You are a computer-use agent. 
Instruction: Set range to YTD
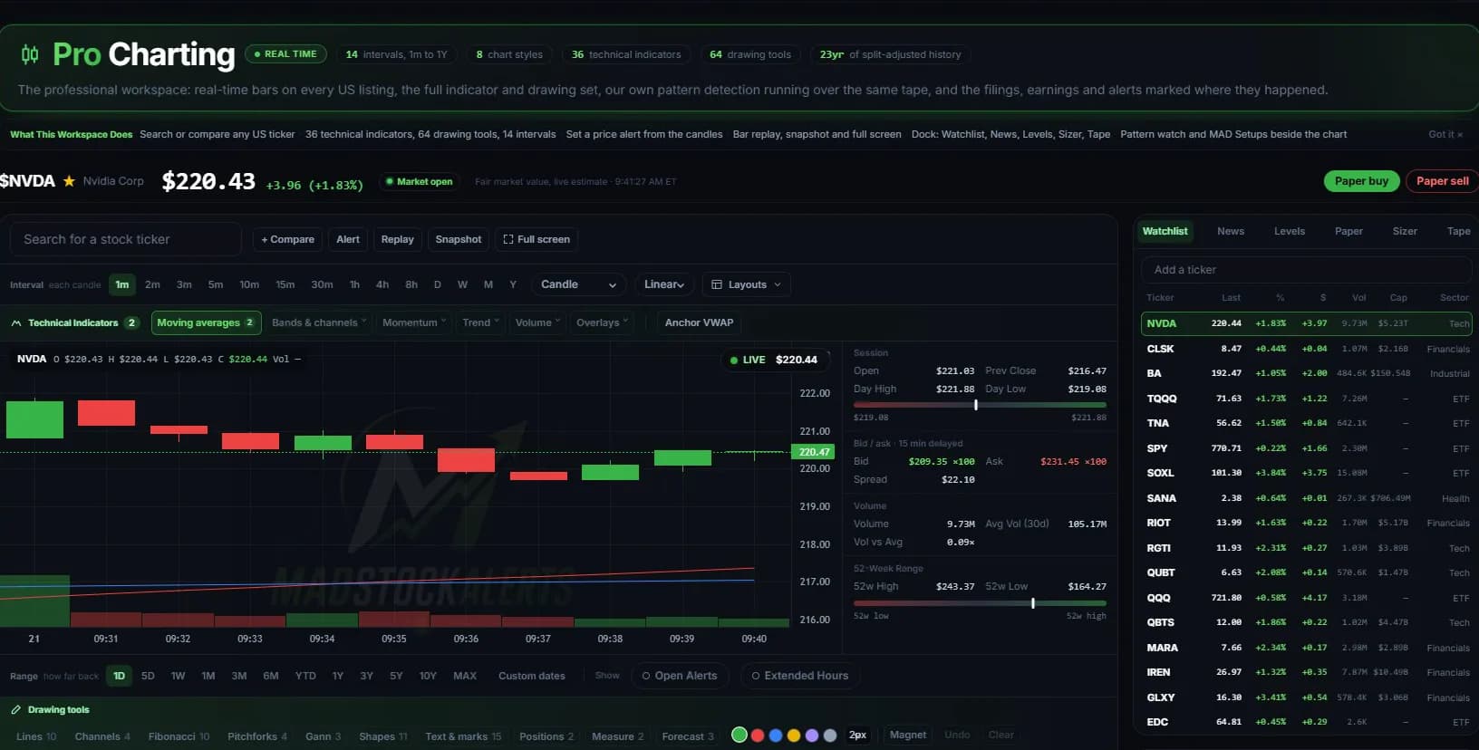tap(305, 676)
